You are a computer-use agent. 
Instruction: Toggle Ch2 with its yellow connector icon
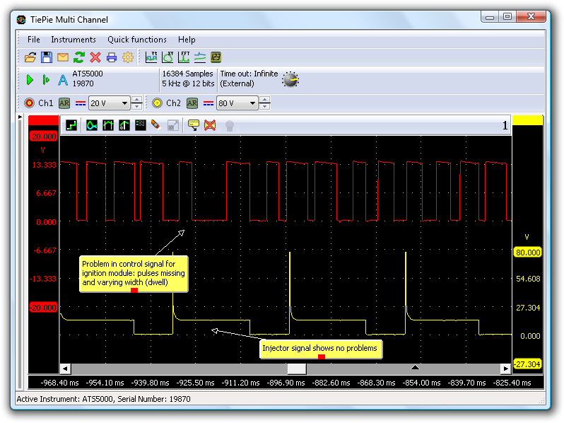[x=157, y=103]
